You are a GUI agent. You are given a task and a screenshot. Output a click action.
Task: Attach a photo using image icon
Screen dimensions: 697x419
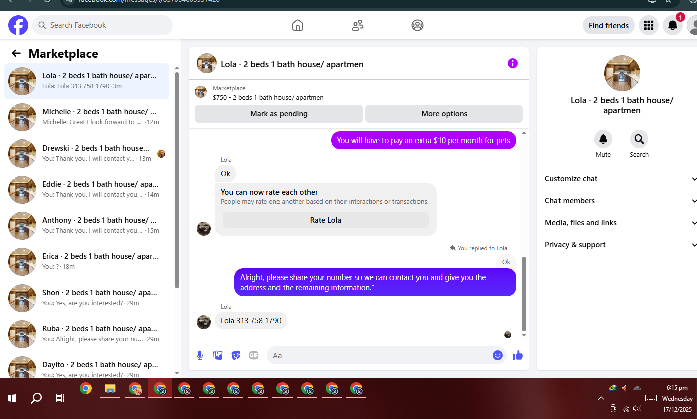(218, 355)
